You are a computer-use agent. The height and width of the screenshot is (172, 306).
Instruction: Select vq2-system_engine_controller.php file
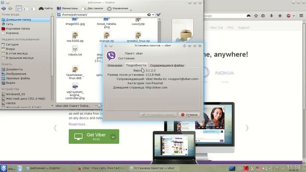[75, 91]
